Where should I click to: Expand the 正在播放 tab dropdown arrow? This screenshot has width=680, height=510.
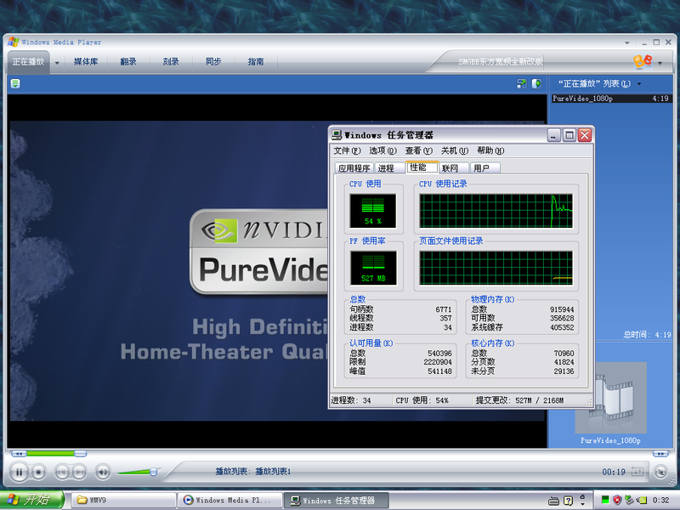click(57, 62)
